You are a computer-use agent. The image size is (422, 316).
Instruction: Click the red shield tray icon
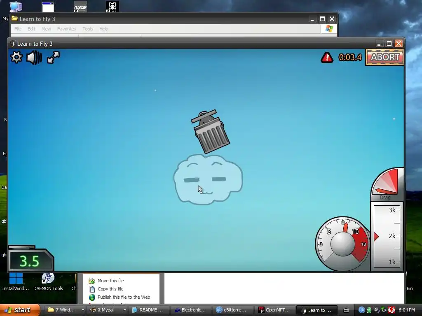coord(392,310)
